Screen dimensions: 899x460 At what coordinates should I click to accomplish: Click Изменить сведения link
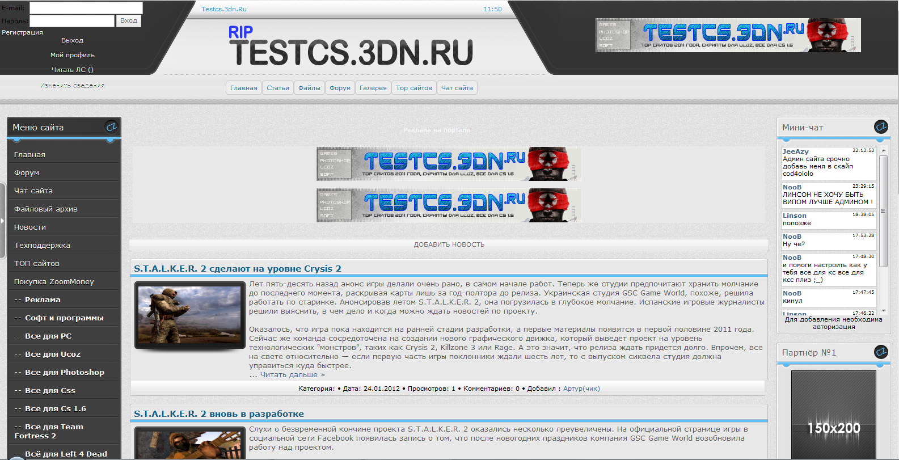click(73, 85)
